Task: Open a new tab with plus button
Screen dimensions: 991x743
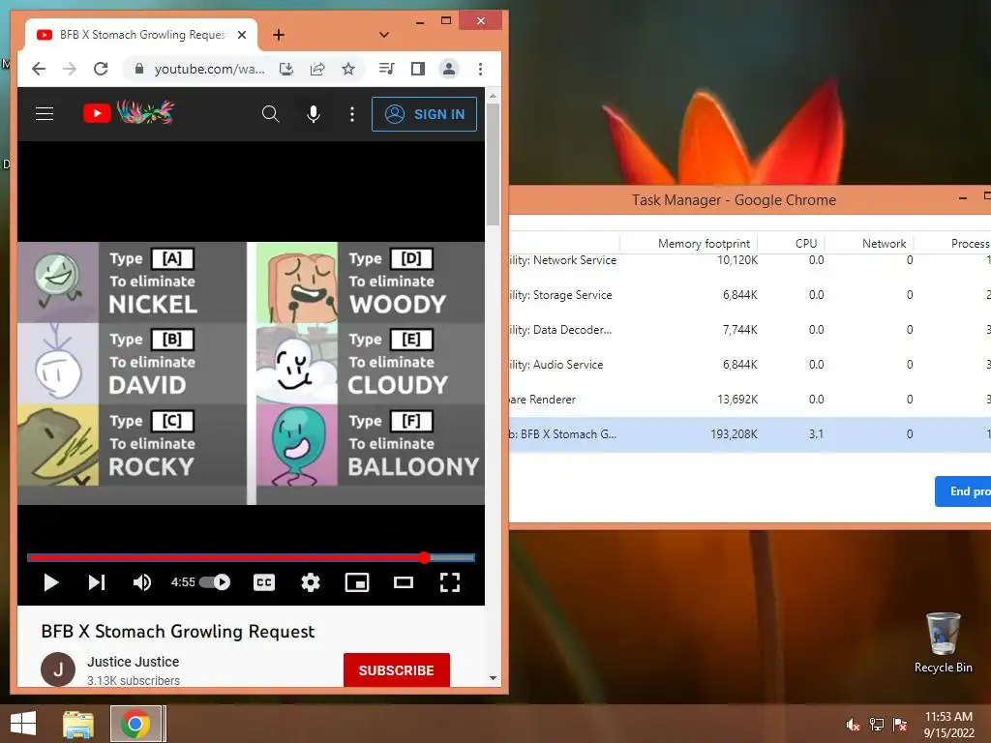Action: point(279,35)
